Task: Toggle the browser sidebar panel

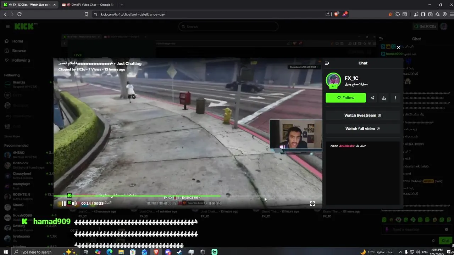Action: 423,14
